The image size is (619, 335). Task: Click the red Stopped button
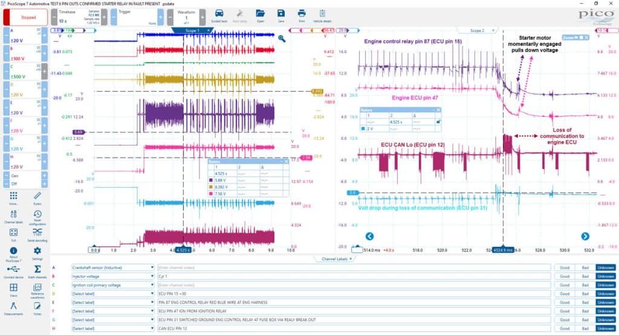(25, 18)
